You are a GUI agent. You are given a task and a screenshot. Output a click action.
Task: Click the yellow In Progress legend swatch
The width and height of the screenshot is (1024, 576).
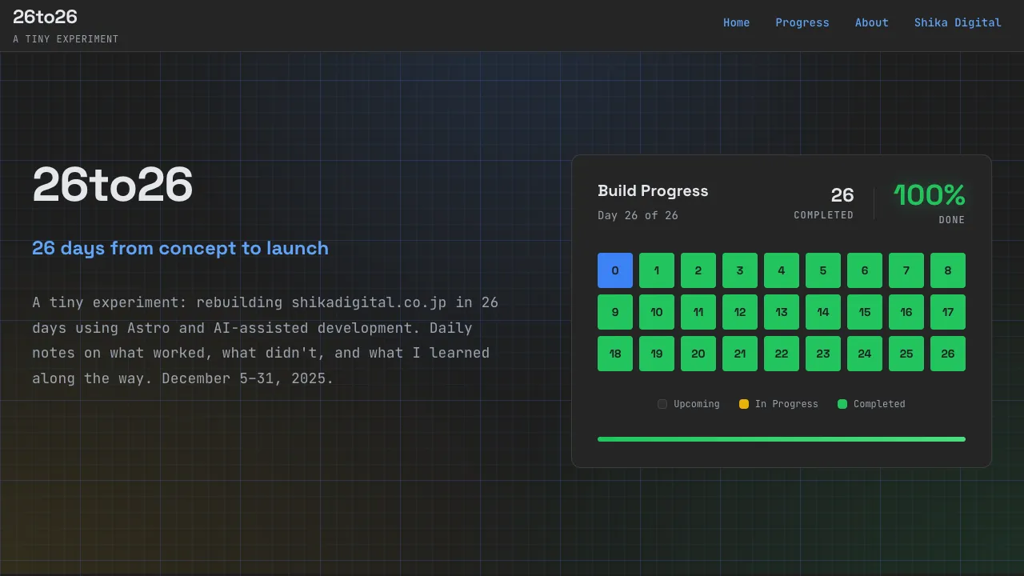pos(744,404)
